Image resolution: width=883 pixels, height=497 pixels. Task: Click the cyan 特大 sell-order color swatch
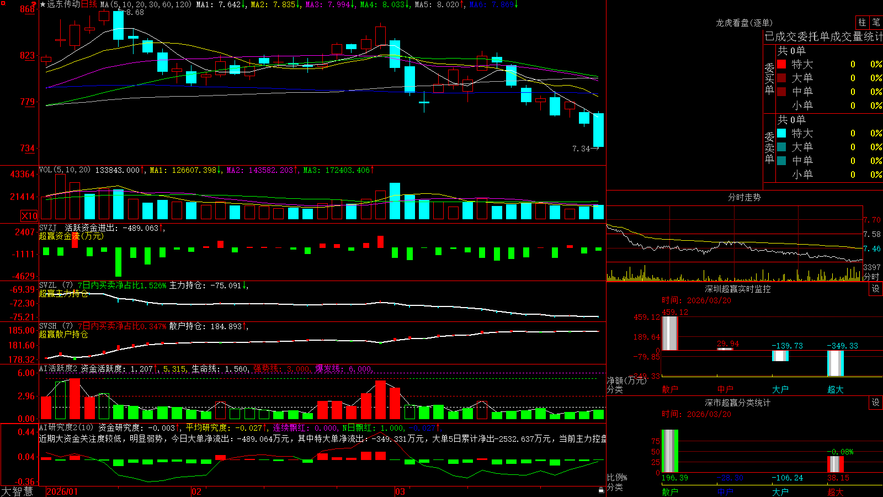click(781, 133)
